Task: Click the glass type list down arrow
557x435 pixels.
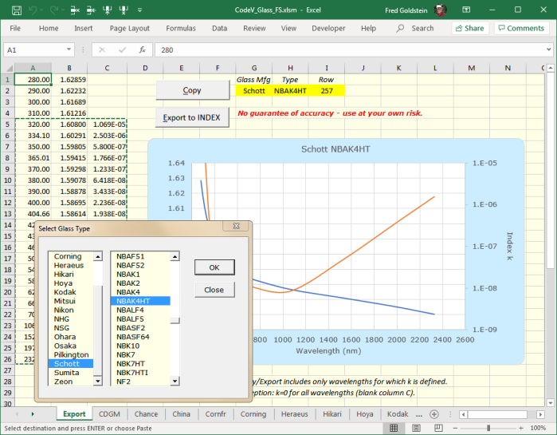Action: pyautogui.click(x=175, y=382)
